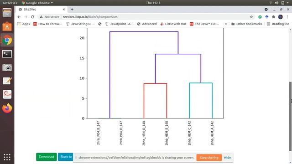Open Google Chrome app menu in top bar
Viewport: 292px width, 164px height.
[37, 3]
